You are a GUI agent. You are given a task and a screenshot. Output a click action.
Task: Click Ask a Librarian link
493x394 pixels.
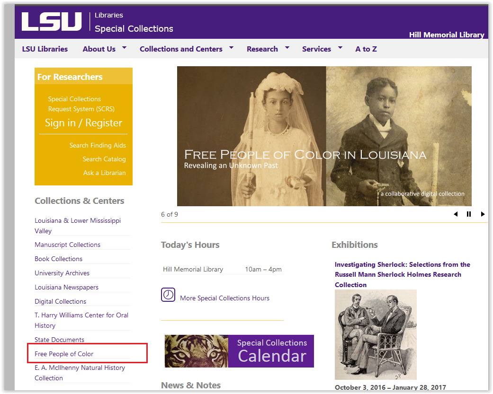(104, 173)
